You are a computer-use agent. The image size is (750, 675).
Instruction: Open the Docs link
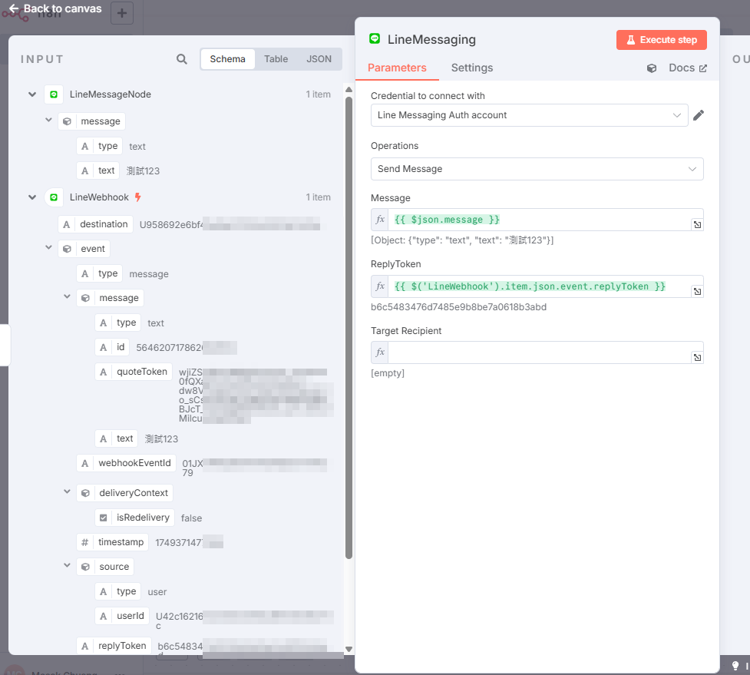687,68
